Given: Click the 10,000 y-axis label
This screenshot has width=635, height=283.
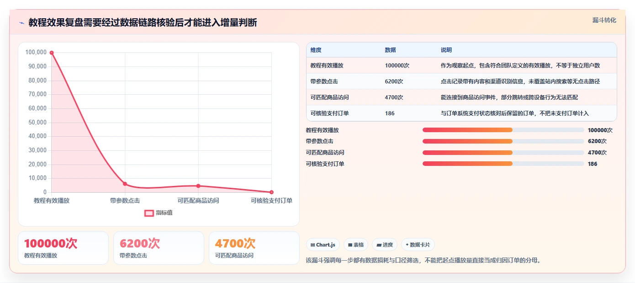Looking at the screenshot, I should [38, 178].
